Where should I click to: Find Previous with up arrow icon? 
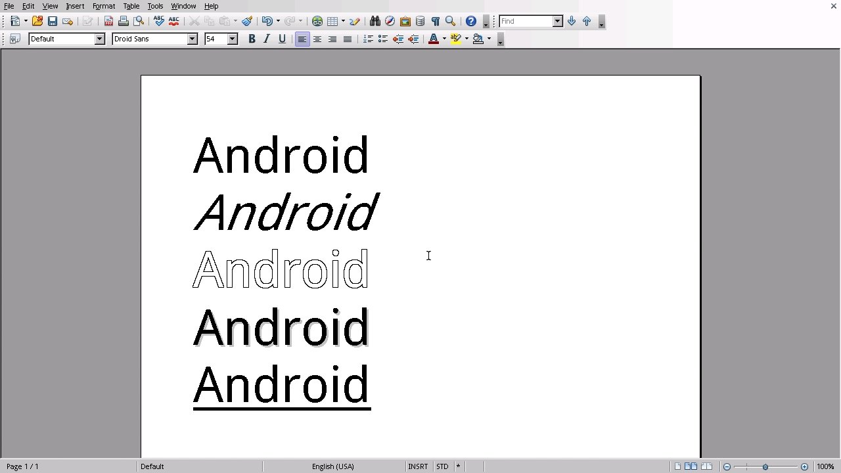587,21
